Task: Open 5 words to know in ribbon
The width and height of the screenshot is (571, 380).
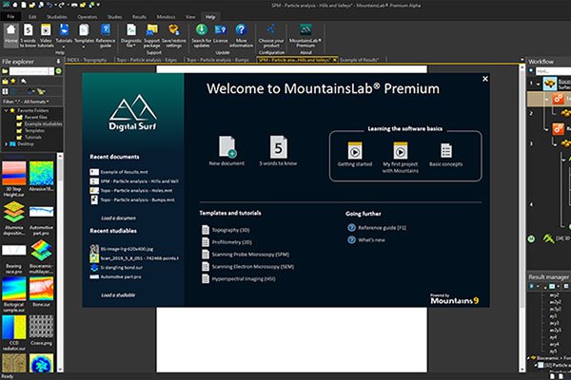Action: (28, 35)
